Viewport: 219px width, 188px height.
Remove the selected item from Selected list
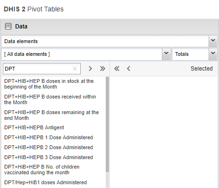[129, 69]
